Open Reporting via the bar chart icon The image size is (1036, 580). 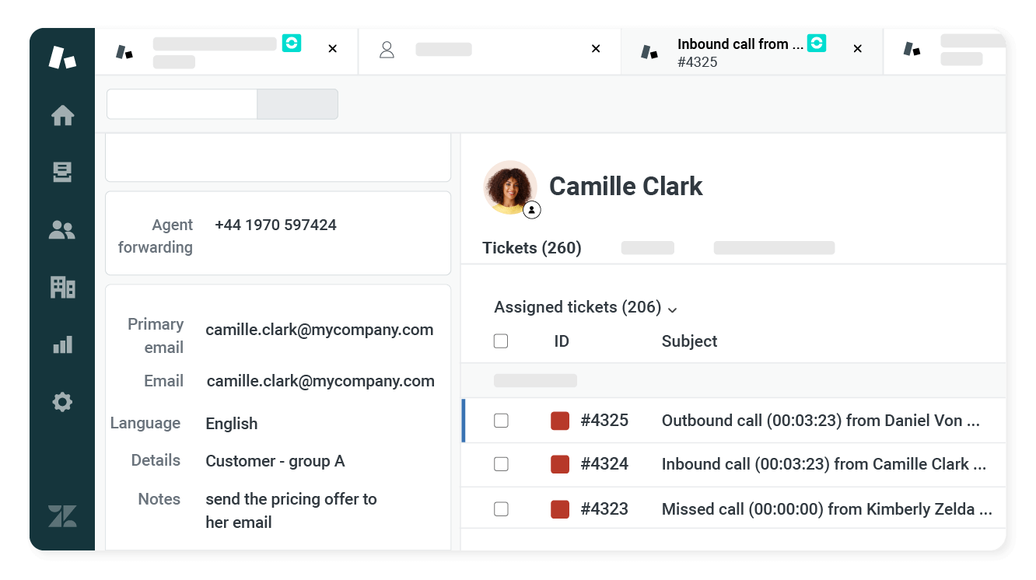61,344
